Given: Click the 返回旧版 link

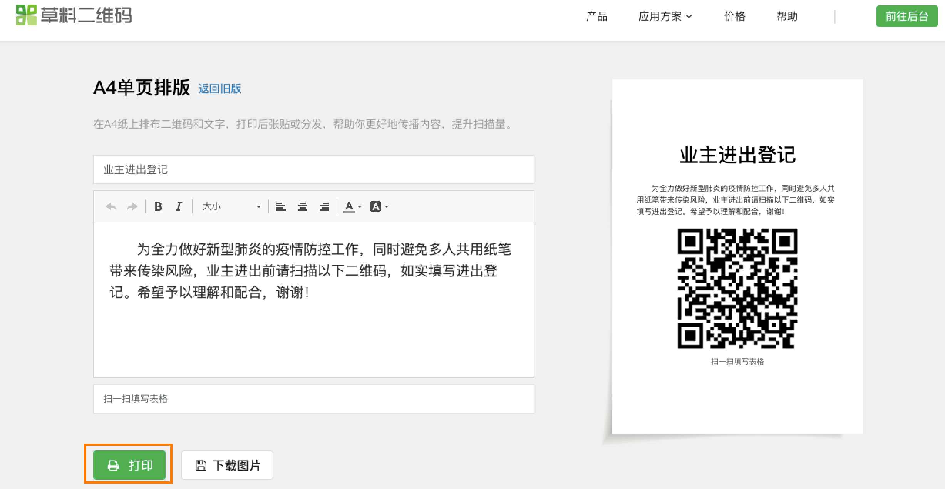Looking at the screenshot, I should tap(220, 89).
